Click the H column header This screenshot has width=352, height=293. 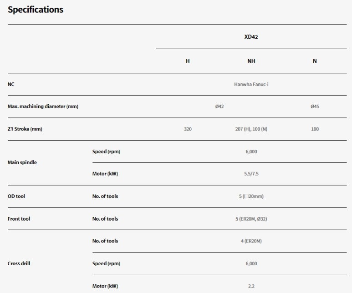tap(188, 61)
